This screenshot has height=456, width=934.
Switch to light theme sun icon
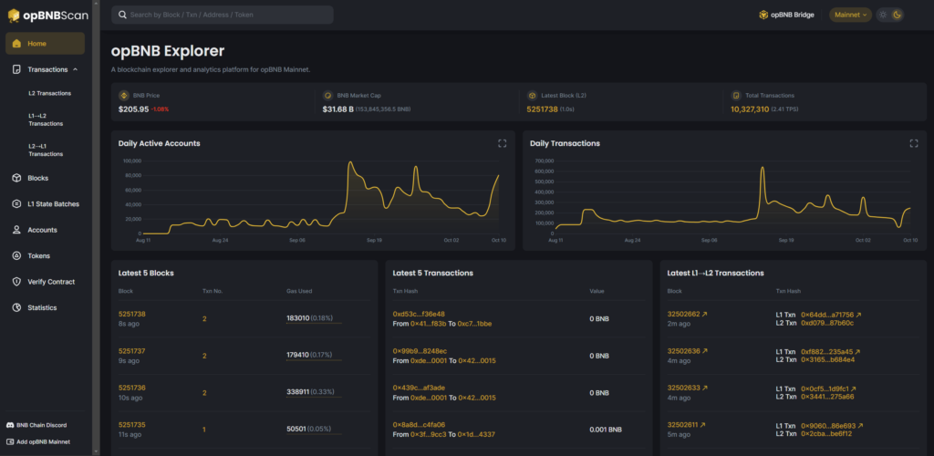pyautogui.click(x=883, y=15)
